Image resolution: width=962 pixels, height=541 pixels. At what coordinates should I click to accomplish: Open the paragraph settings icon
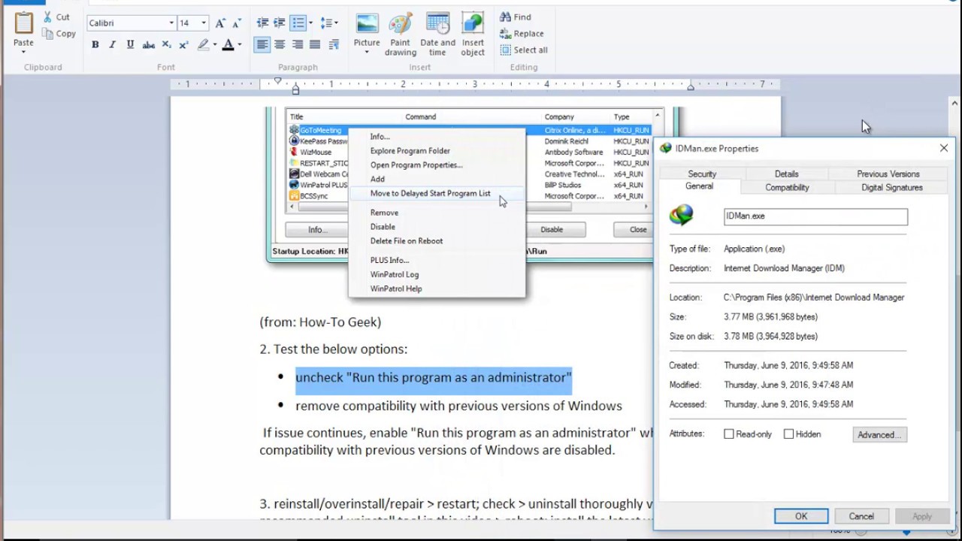coord(334,45)
